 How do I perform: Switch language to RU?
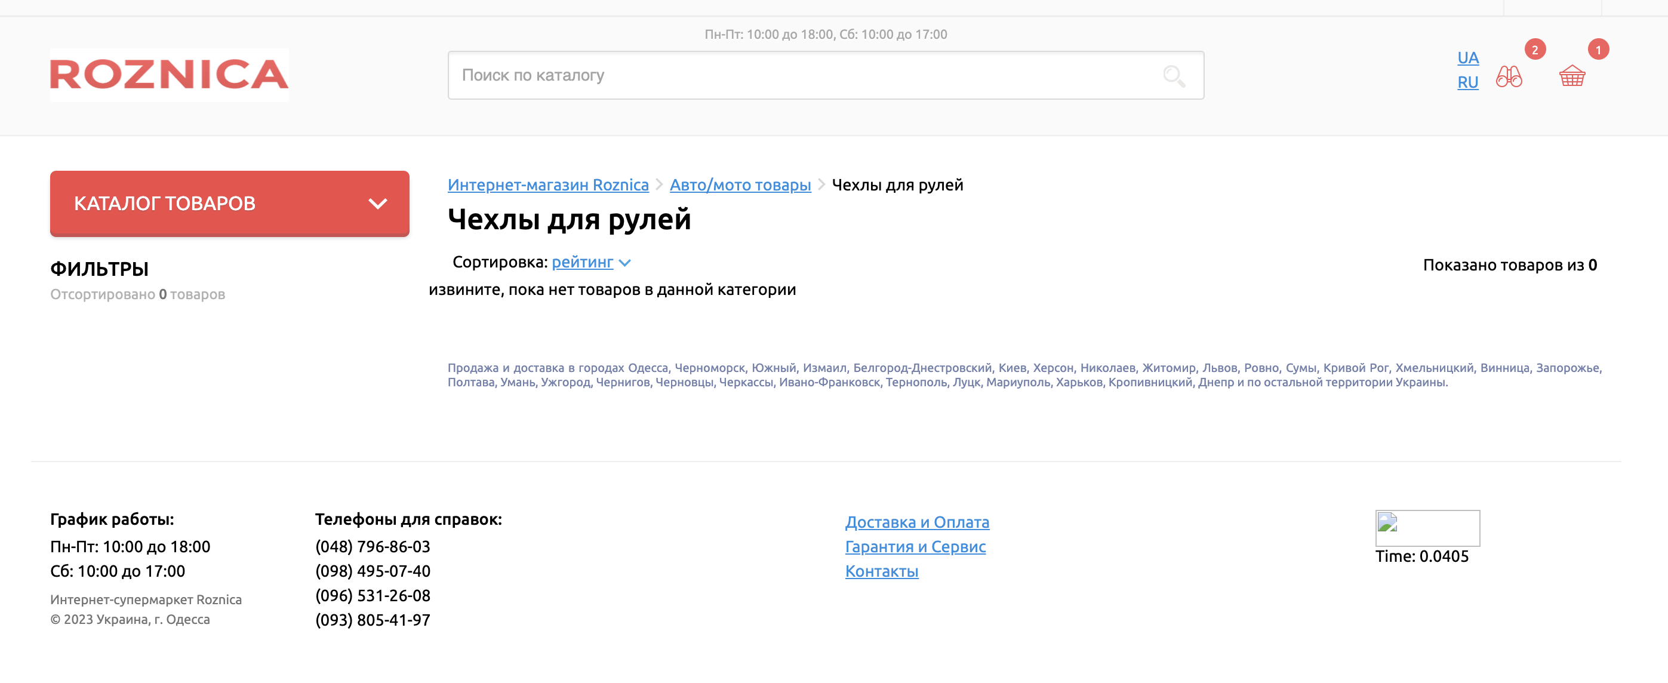pos(1467,82)
